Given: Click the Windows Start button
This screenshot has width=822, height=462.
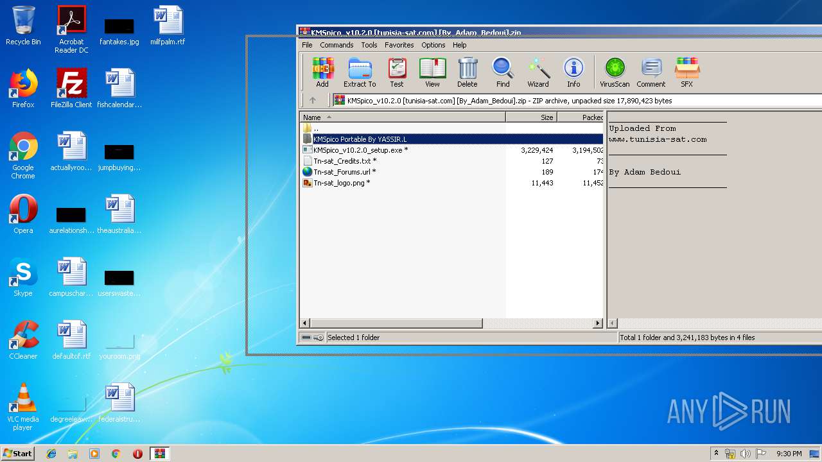Looking at the screenshot, I should coord(17,453).
